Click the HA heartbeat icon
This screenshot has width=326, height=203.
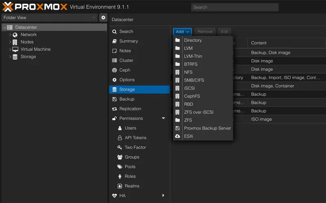pos(115,196)
